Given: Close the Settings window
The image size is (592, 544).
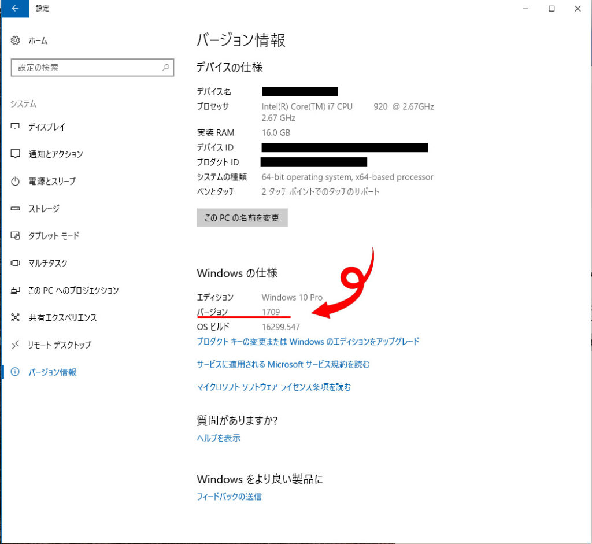Looking at the screenshot, I should pyautogui.click(x=578, y=9).
